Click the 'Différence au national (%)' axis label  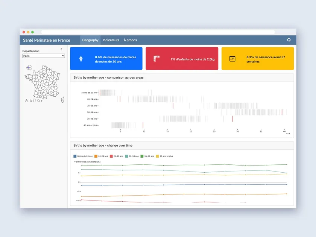(x=87, y=162)
